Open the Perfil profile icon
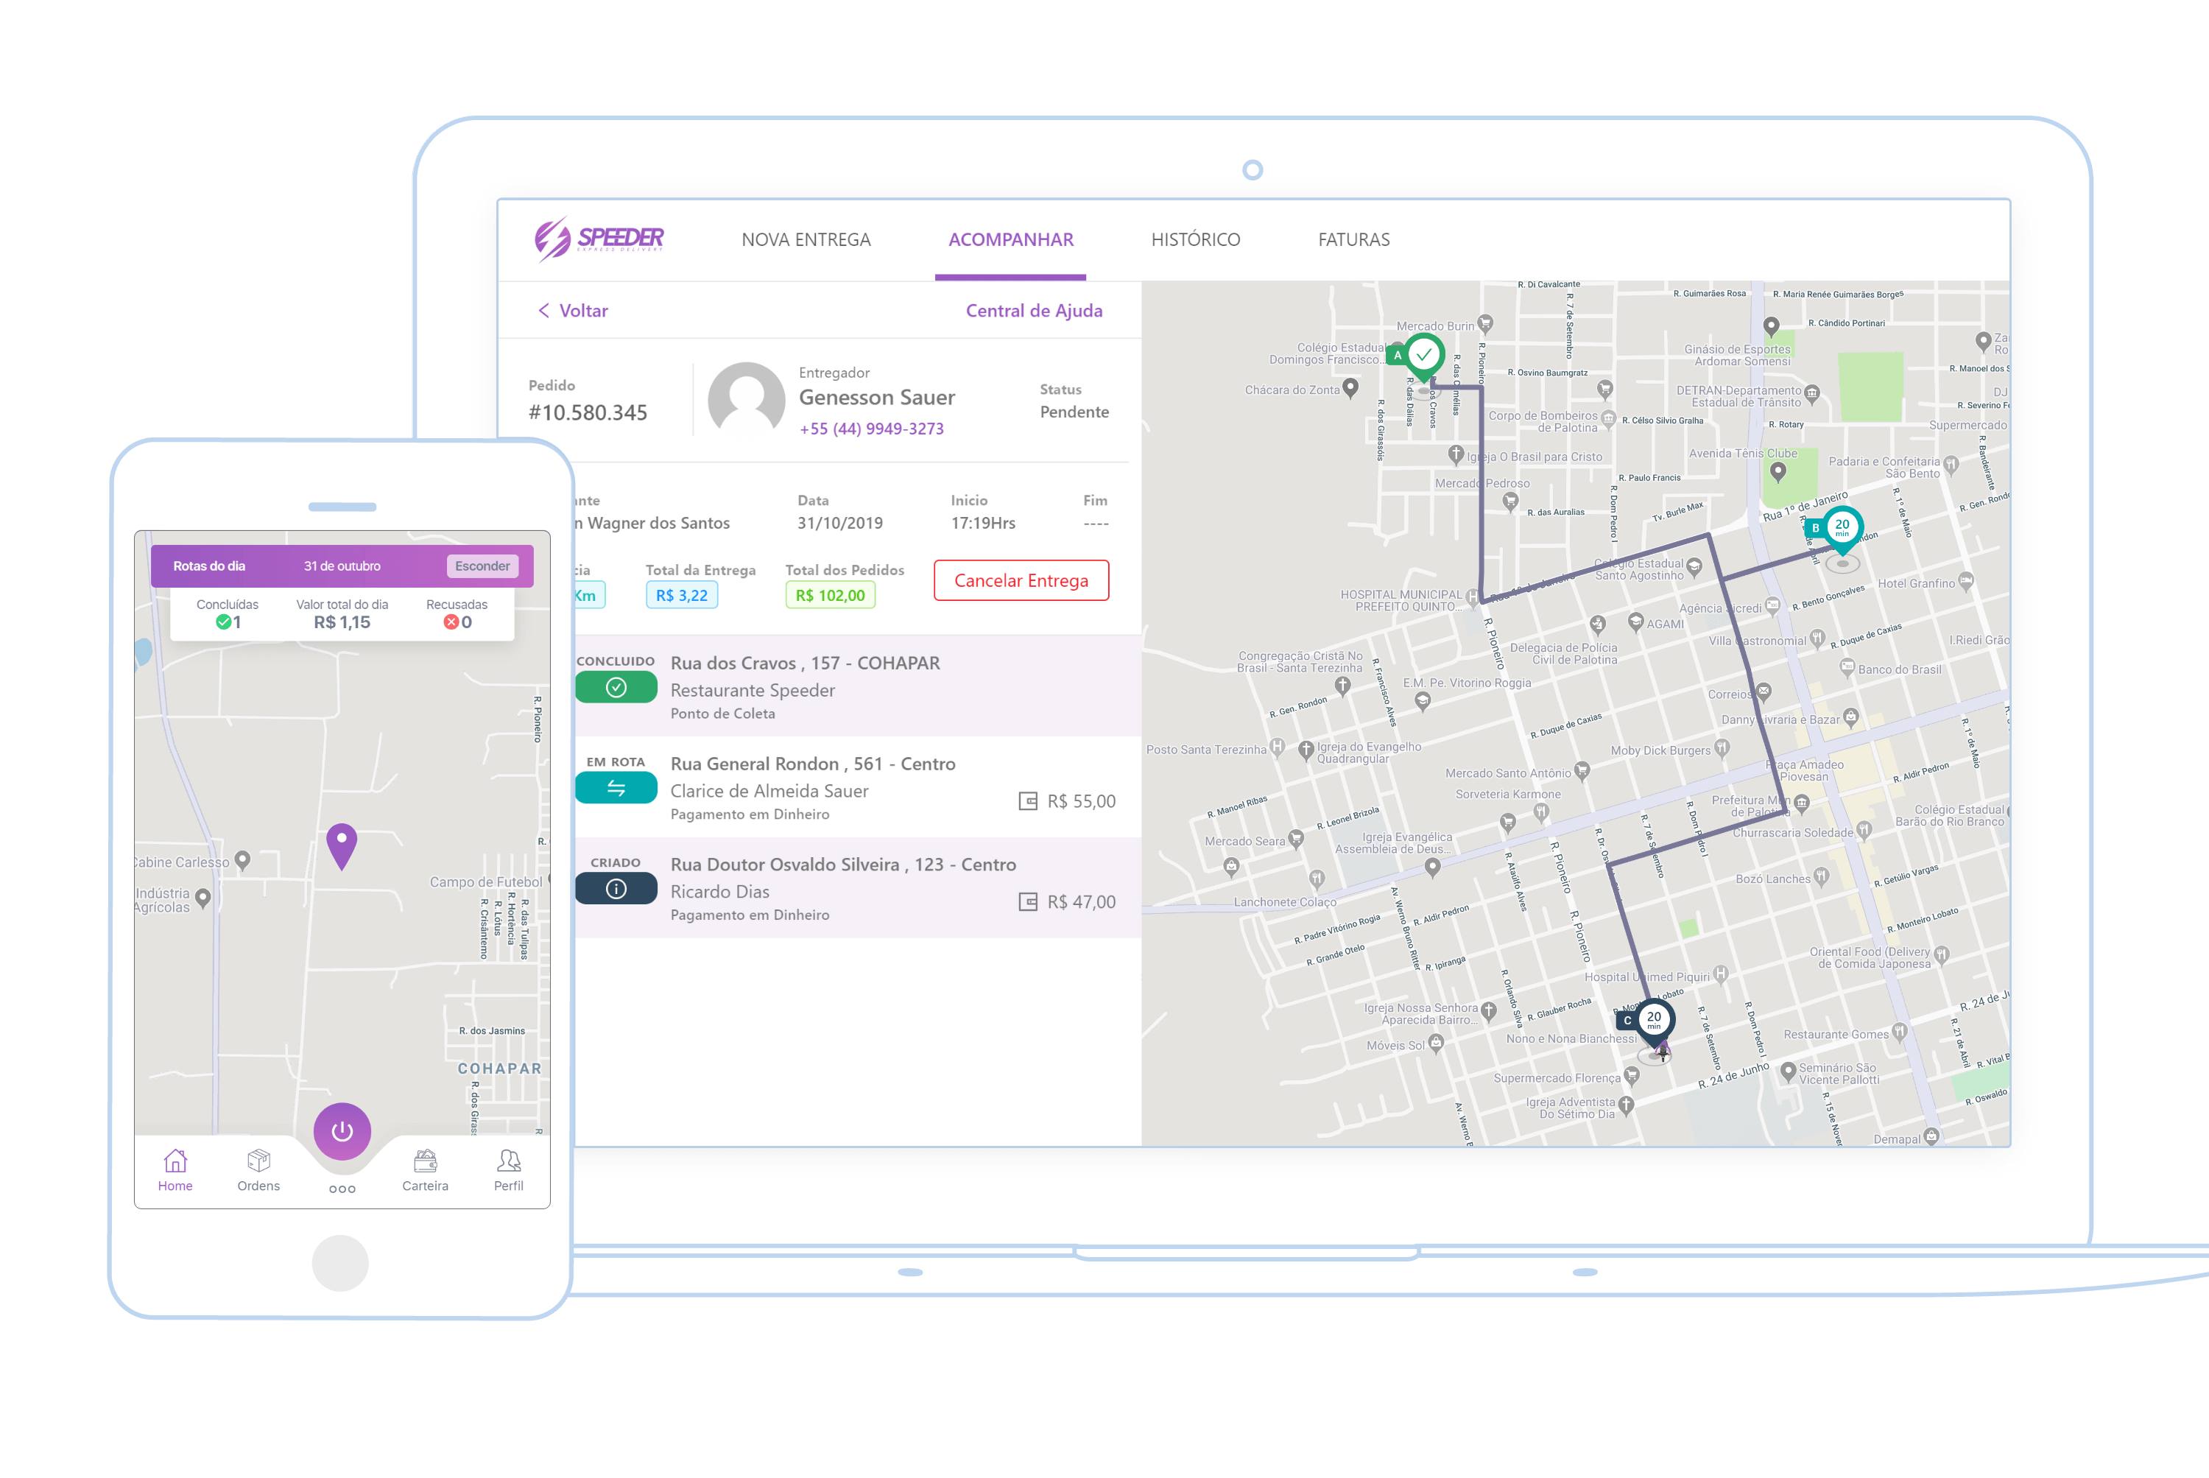Viewport: 2209px width, 1478px height. (x=509, y=1161)
